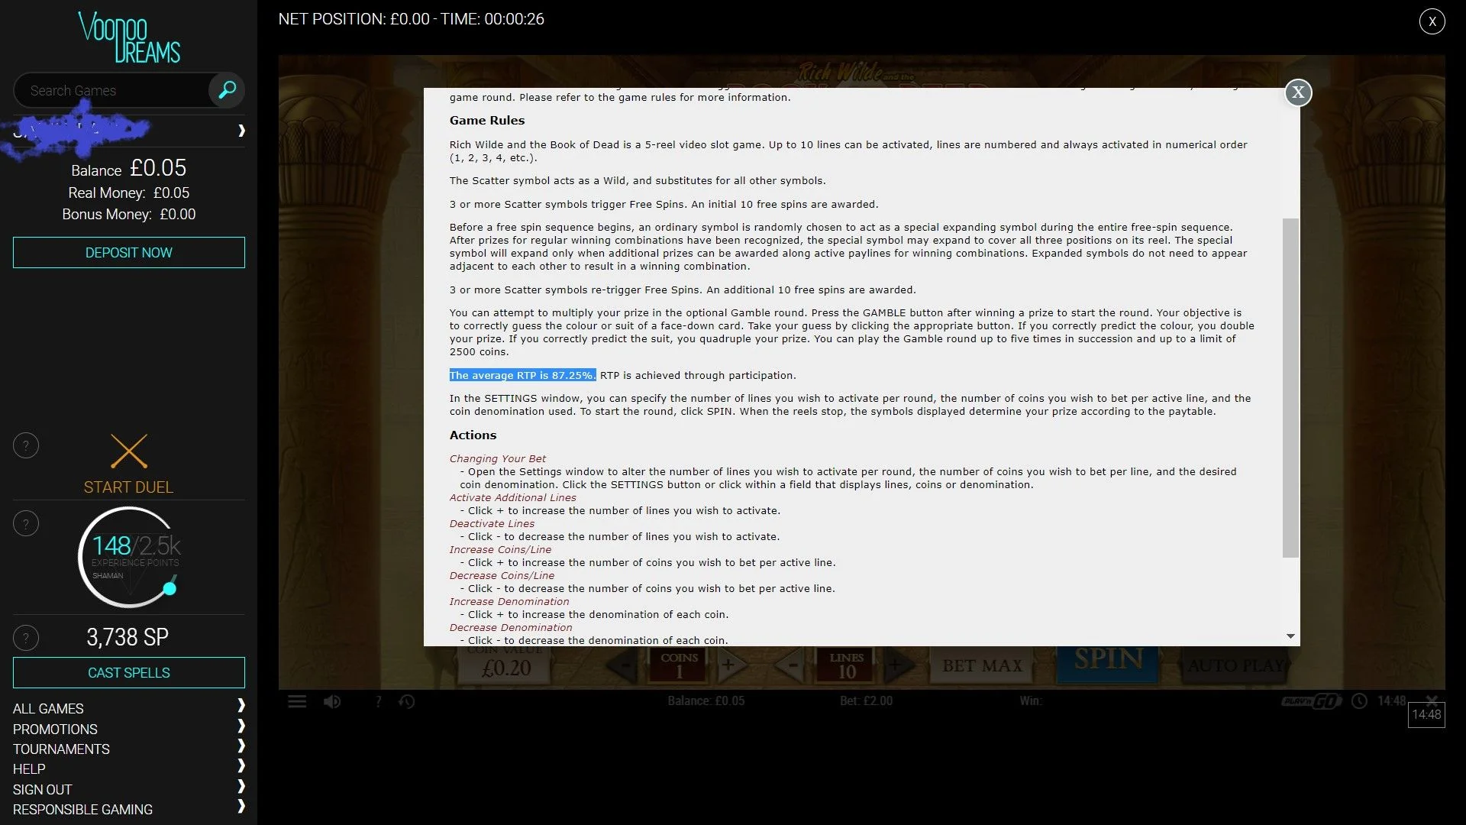This screenshot has width=1466, height=825.
Task: Click the experience points progress ring
Action: point(129,558)
